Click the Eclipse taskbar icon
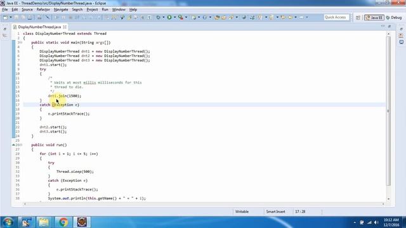 tap(82, 222)
